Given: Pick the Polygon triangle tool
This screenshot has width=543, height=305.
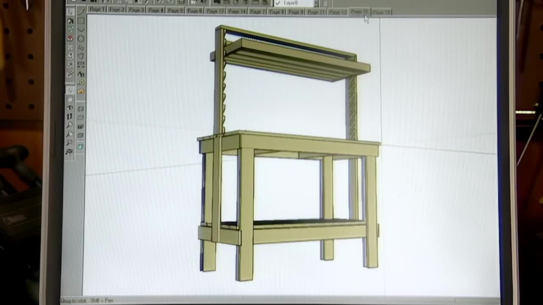Looking at the screenshot, I should pyautogui.click(x=81, y=56).
